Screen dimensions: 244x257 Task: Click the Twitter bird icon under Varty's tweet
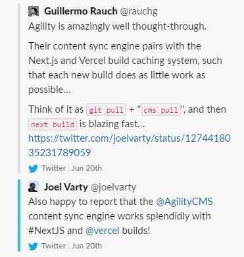(x=34, y=246)
